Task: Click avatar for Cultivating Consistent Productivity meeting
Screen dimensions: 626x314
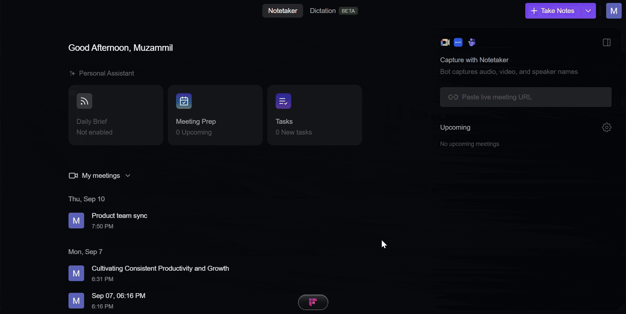Action: point(76,273)
